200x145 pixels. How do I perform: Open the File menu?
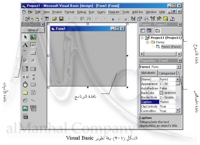point(30,12)
